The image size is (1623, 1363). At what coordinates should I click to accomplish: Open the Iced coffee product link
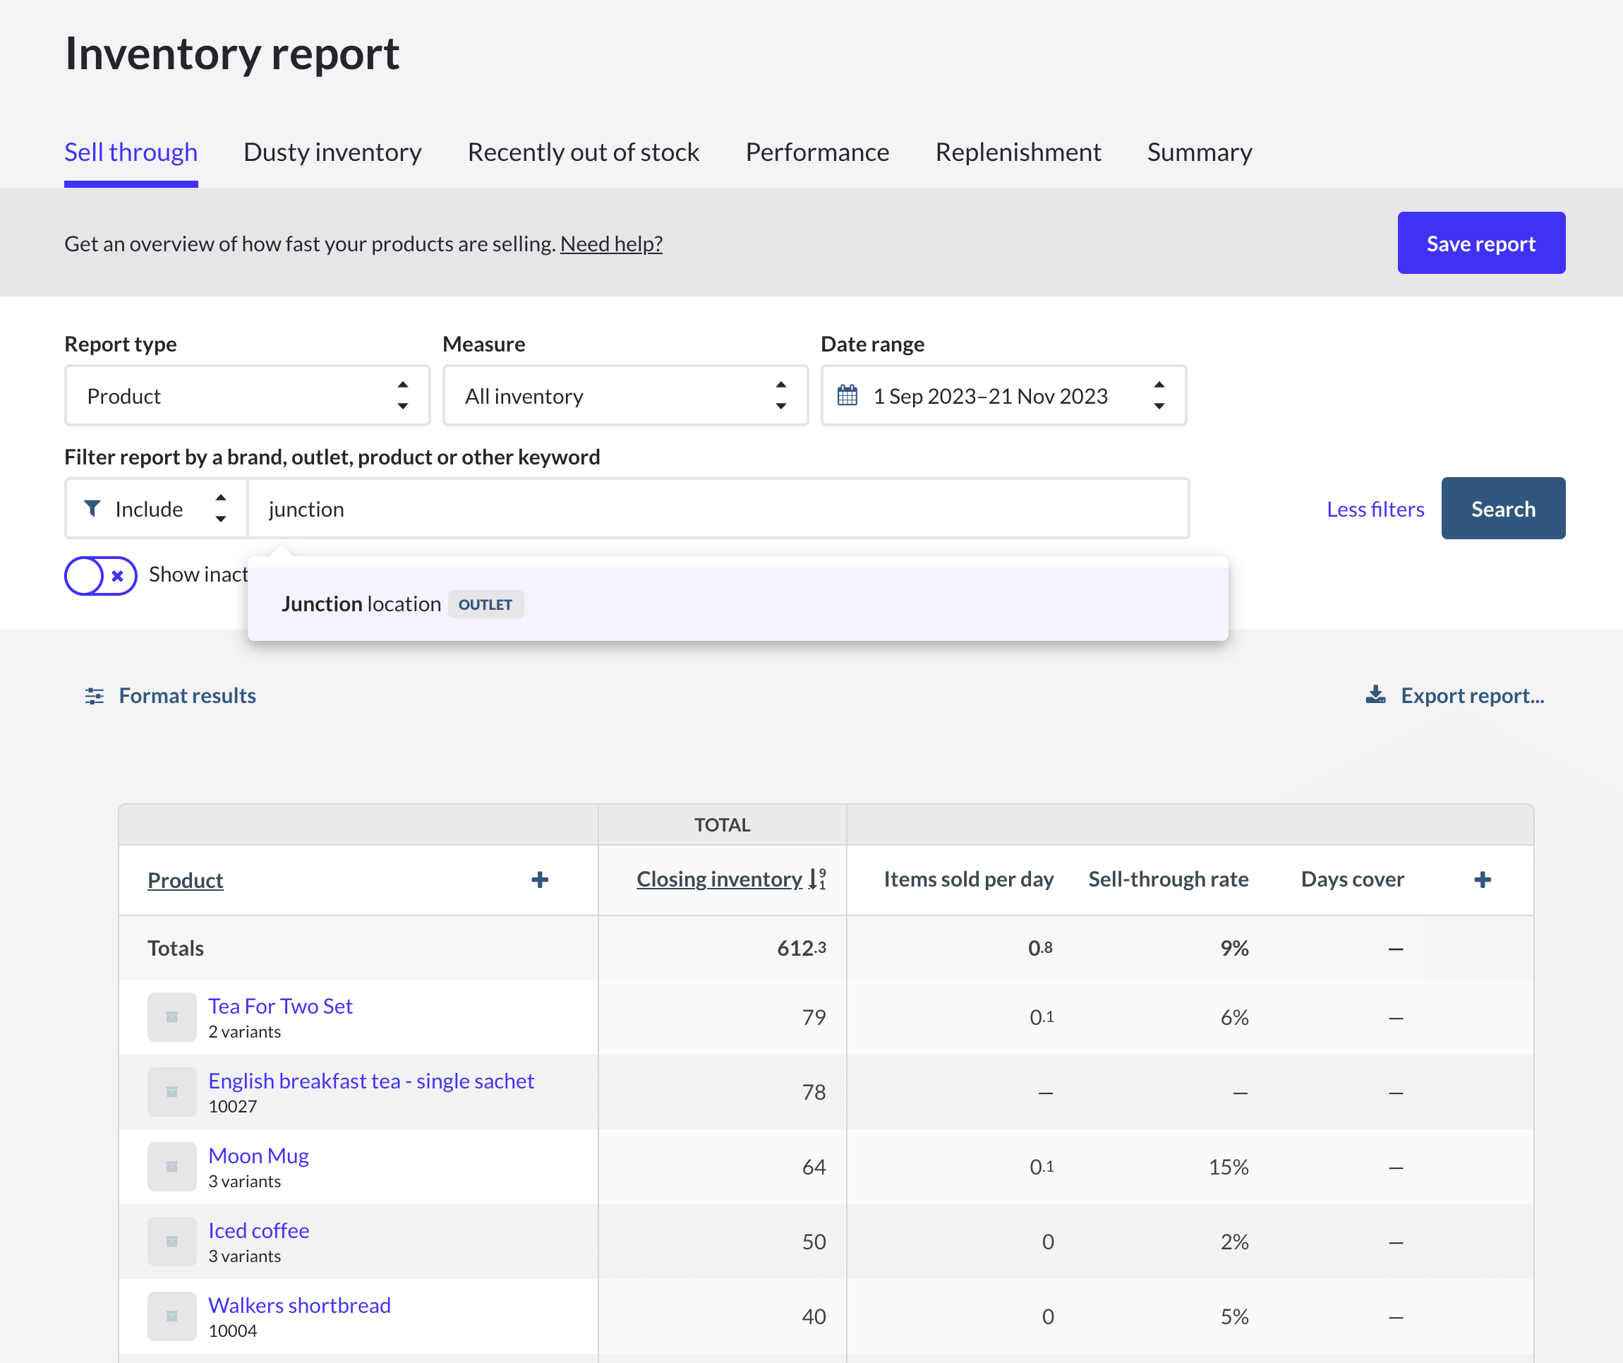coord(259,1231)
